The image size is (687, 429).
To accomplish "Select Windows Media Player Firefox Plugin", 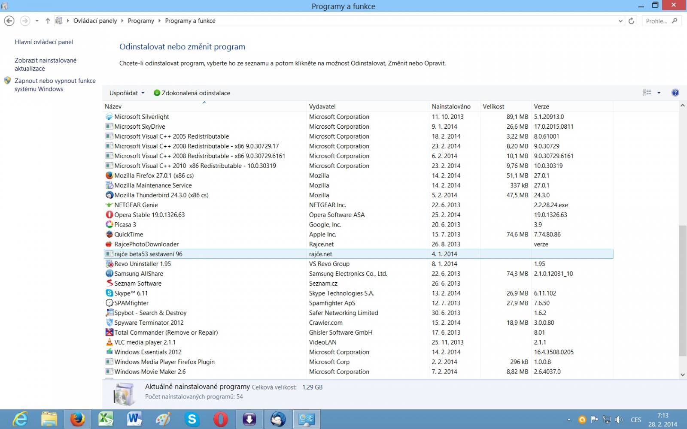I will tap(359, 362).
